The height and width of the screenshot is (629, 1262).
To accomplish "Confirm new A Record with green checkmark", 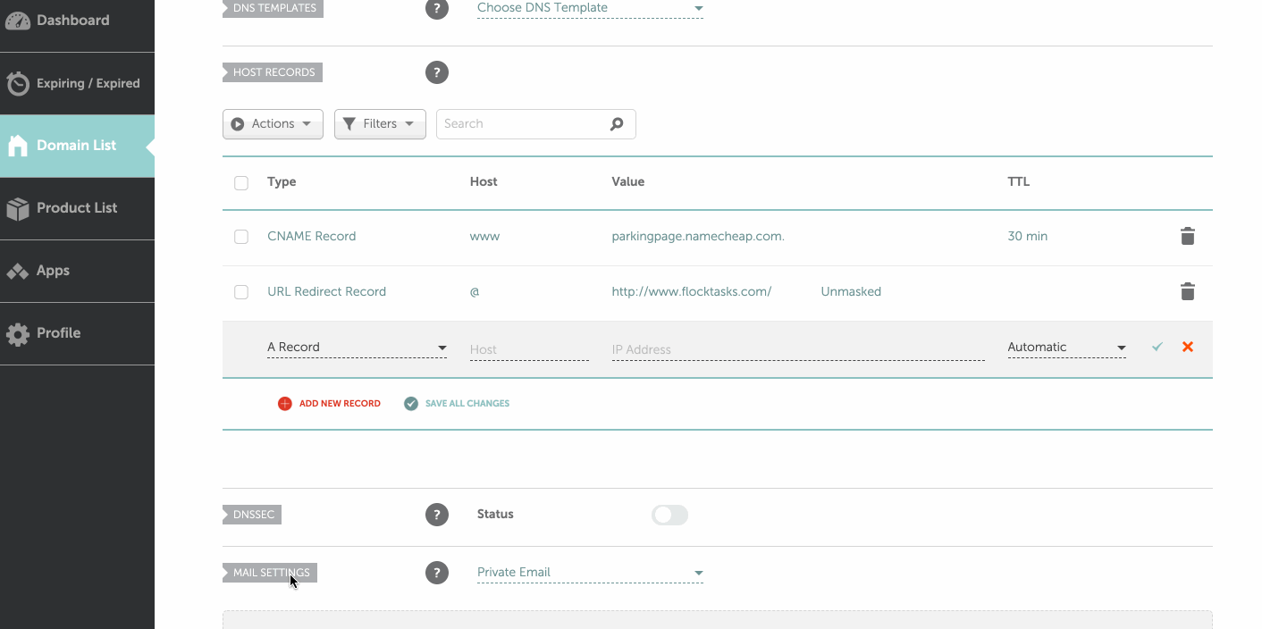I will click(x=1157, y=347).
